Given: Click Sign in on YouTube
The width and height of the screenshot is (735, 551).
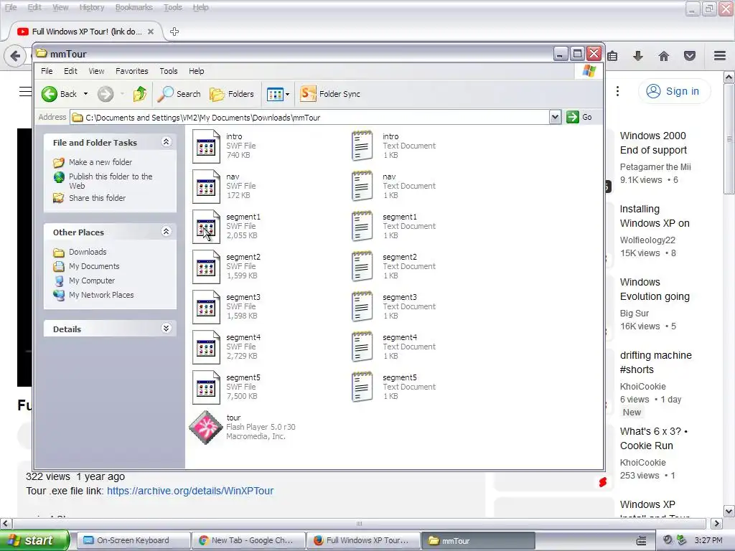Looking at the screenshot, I should coord(673,91).
